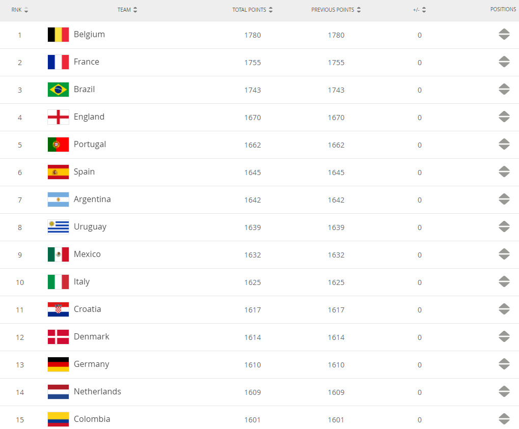This screenshot has width=519, height=429.
Task: Click the team name England
Action: [89, 117]
